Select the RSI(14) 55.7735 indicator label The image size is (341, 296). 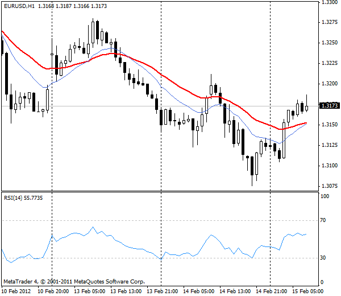23,198
